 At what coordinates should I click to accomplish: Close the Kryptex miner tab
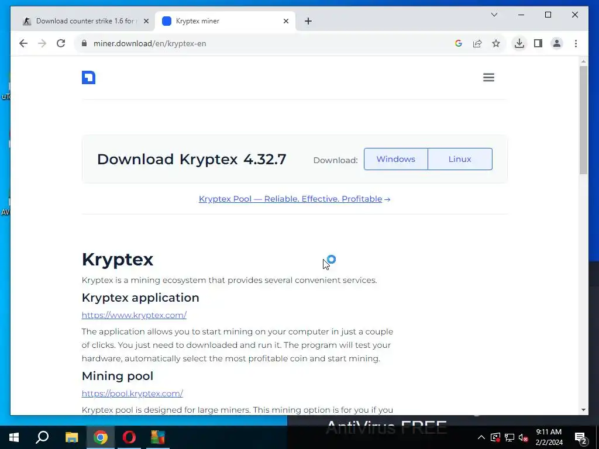285,21
